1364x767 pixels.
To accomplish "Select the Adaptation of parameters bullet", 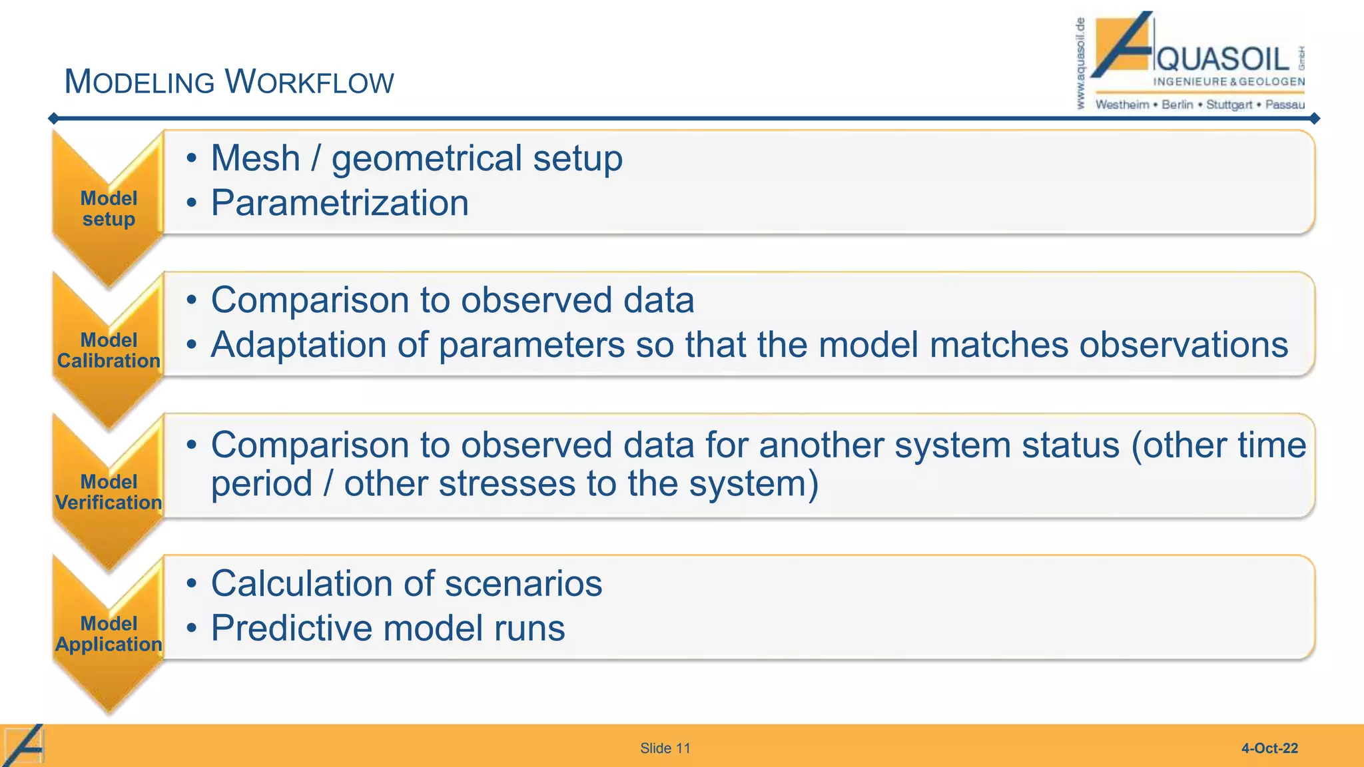I will click(749, 345).
